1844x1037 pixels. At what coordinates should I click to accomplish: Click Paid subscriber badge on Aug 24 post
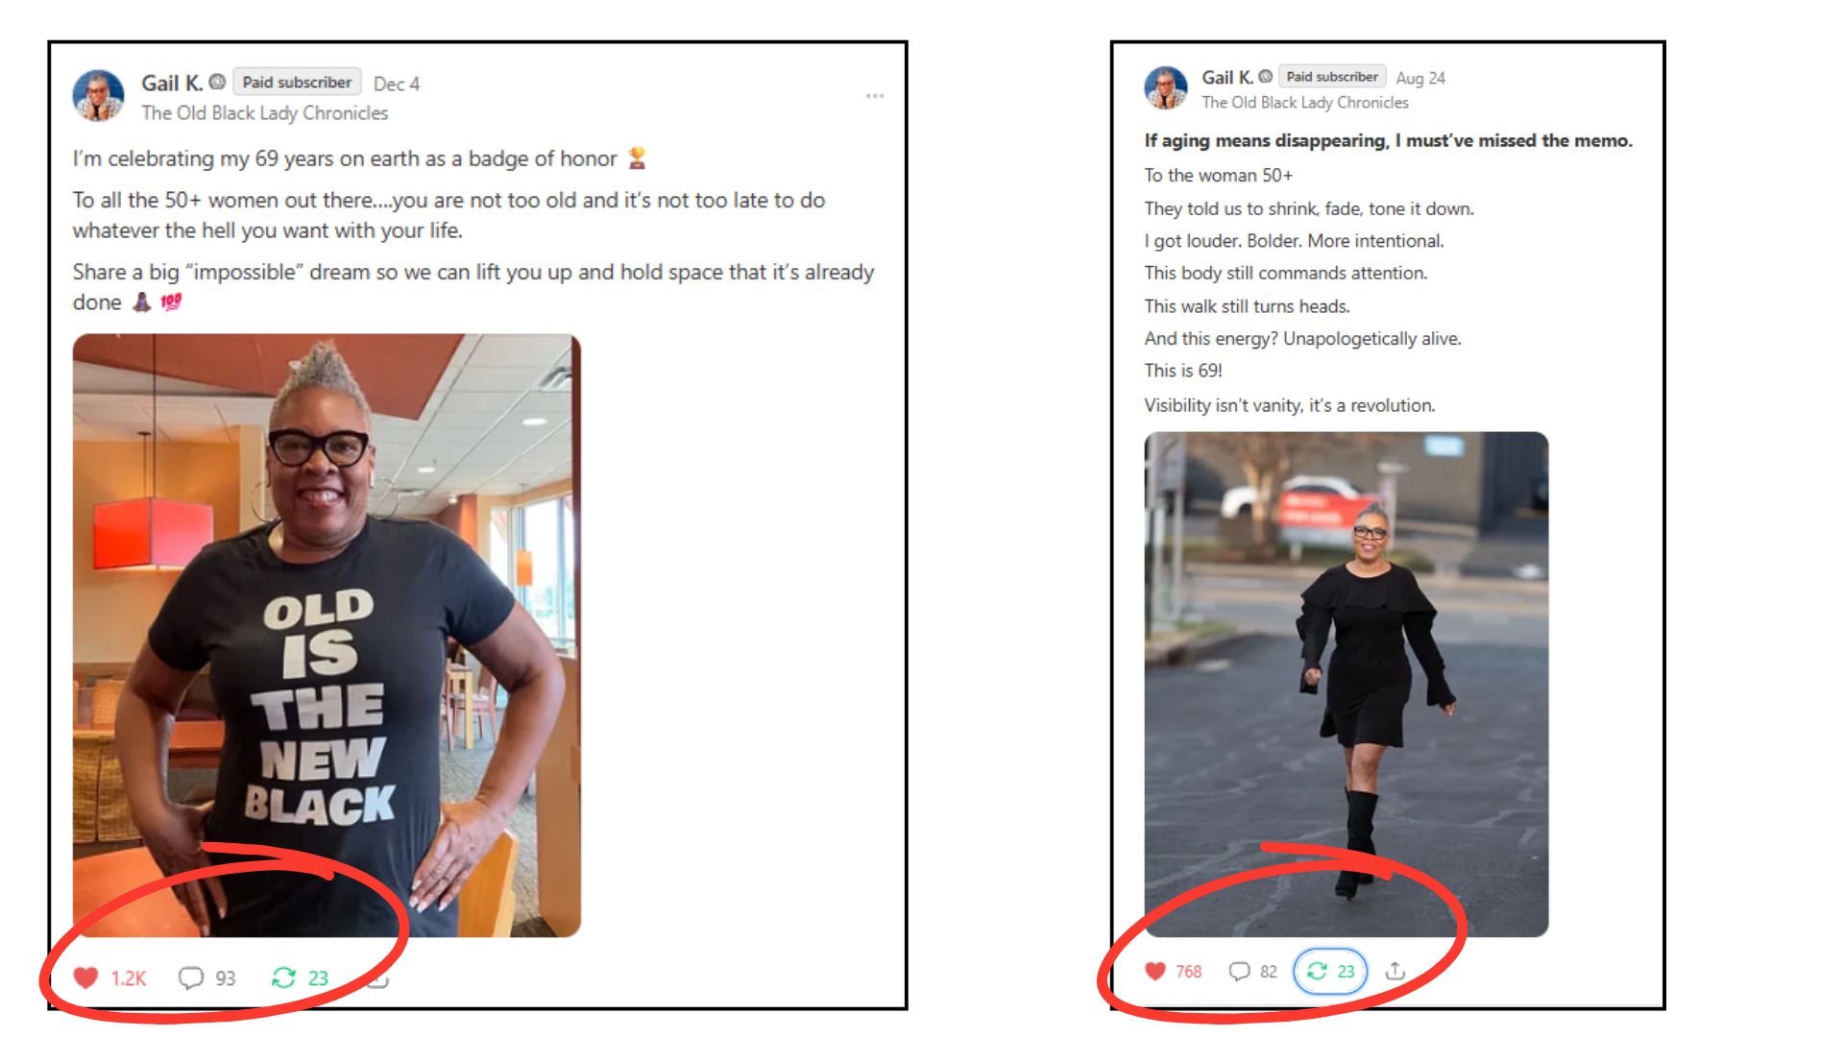point(1332,77)
